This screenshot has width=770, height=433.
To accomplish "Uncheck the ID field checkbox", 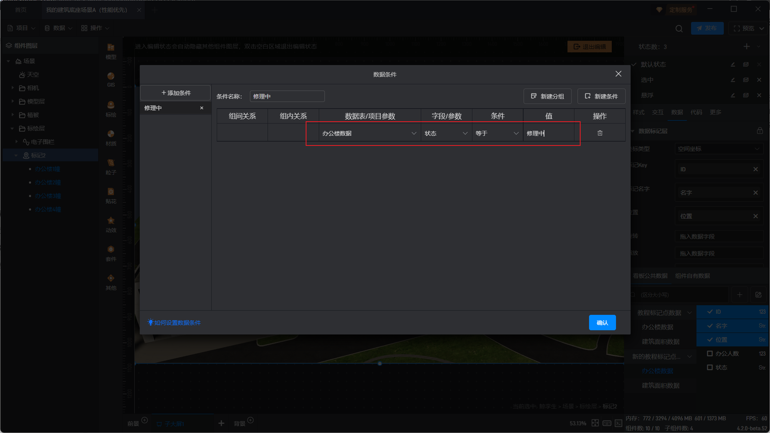I will click(x=710, y=312).
